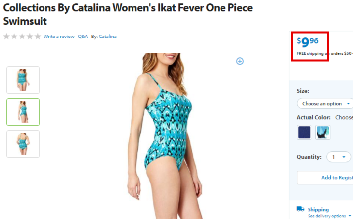This screenshot has width=353, height=219.
Task: Click the main swimsuit product image
Action: [x=165, y=136]
